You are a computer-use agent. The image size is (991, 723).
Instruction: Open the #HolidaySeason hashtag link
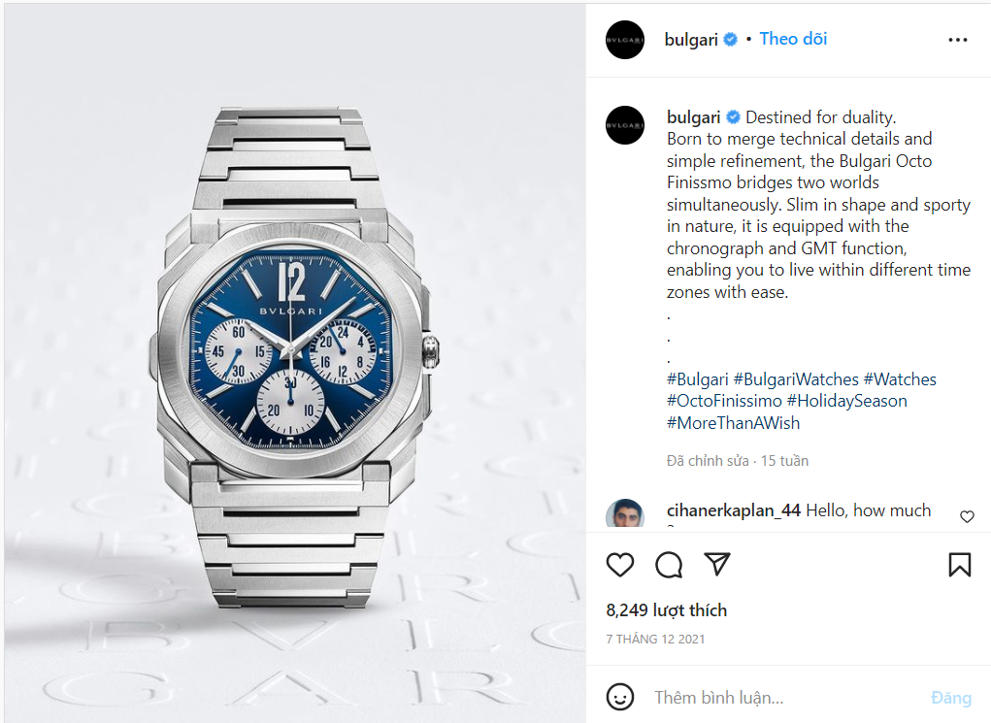coord(847,401)
